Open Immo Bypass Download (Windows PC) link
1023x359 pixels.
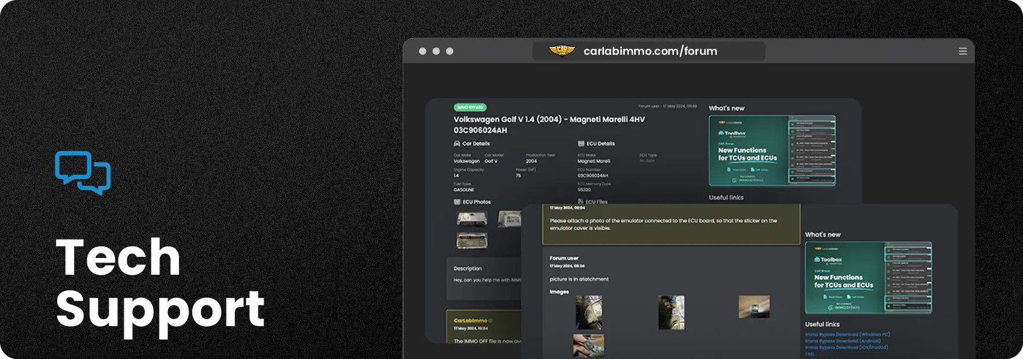click(847, 334)
